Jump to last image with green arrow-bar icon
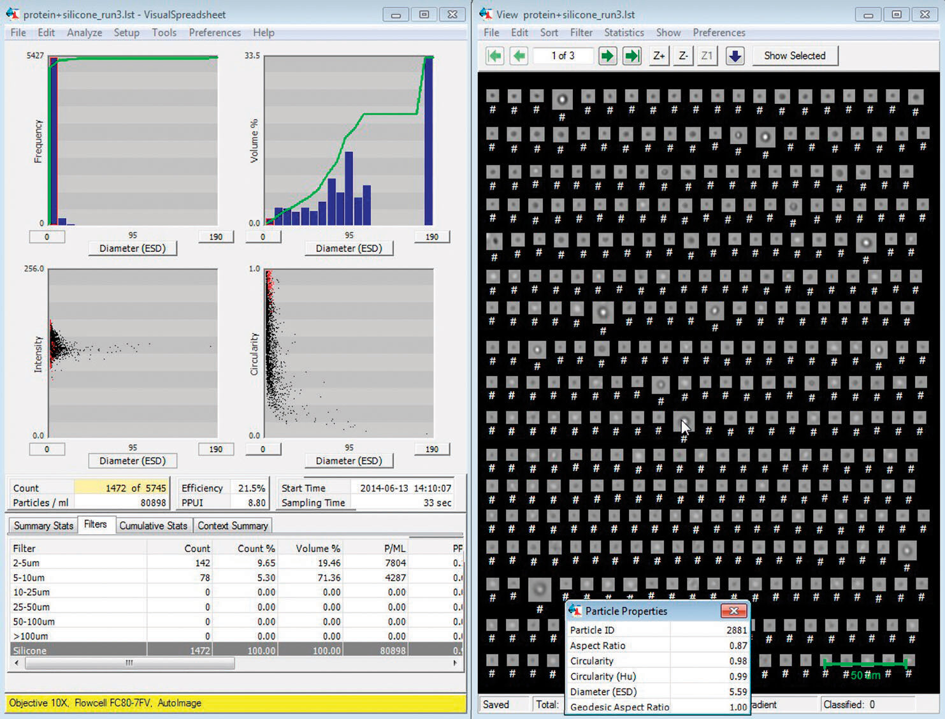 [x=631, y=55]
